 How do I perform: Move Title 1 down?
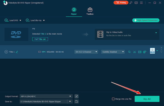[161, 52]
